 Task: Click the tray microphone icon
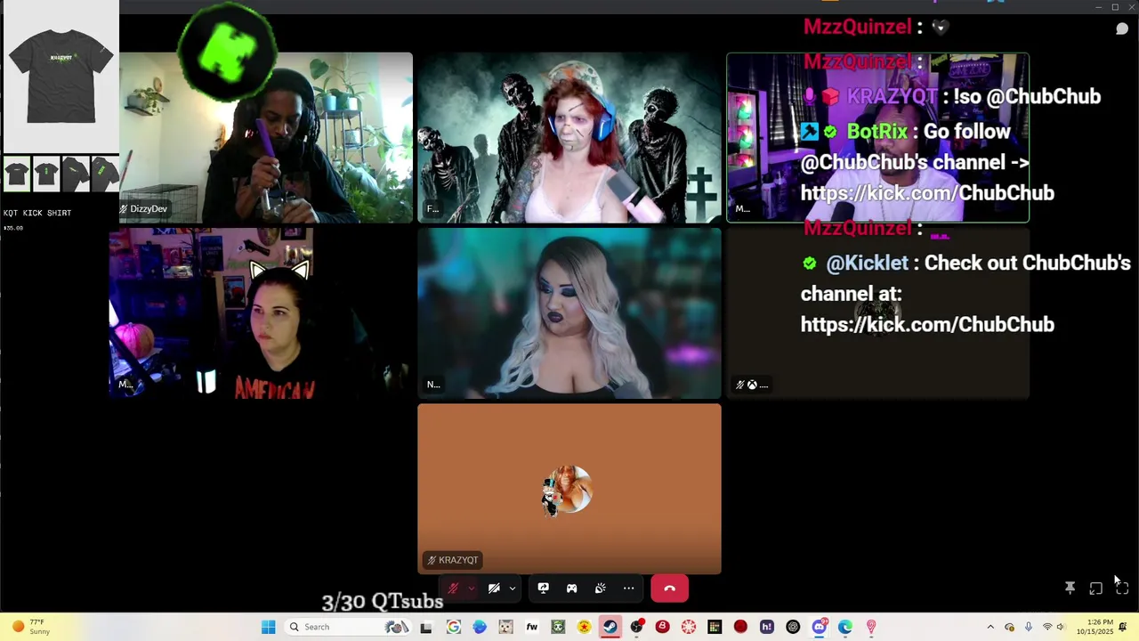1029,627
